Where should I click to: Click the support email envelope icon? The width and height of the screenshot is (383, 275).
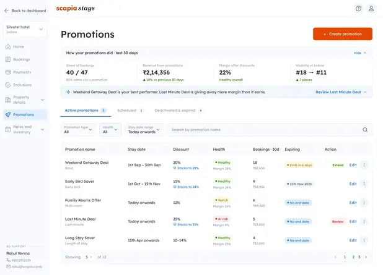click(x=8, y=266)
